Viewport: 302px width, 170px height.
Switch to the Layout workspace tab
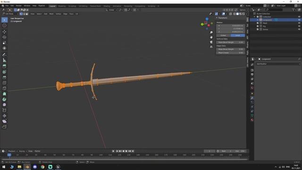pos(52,6)
